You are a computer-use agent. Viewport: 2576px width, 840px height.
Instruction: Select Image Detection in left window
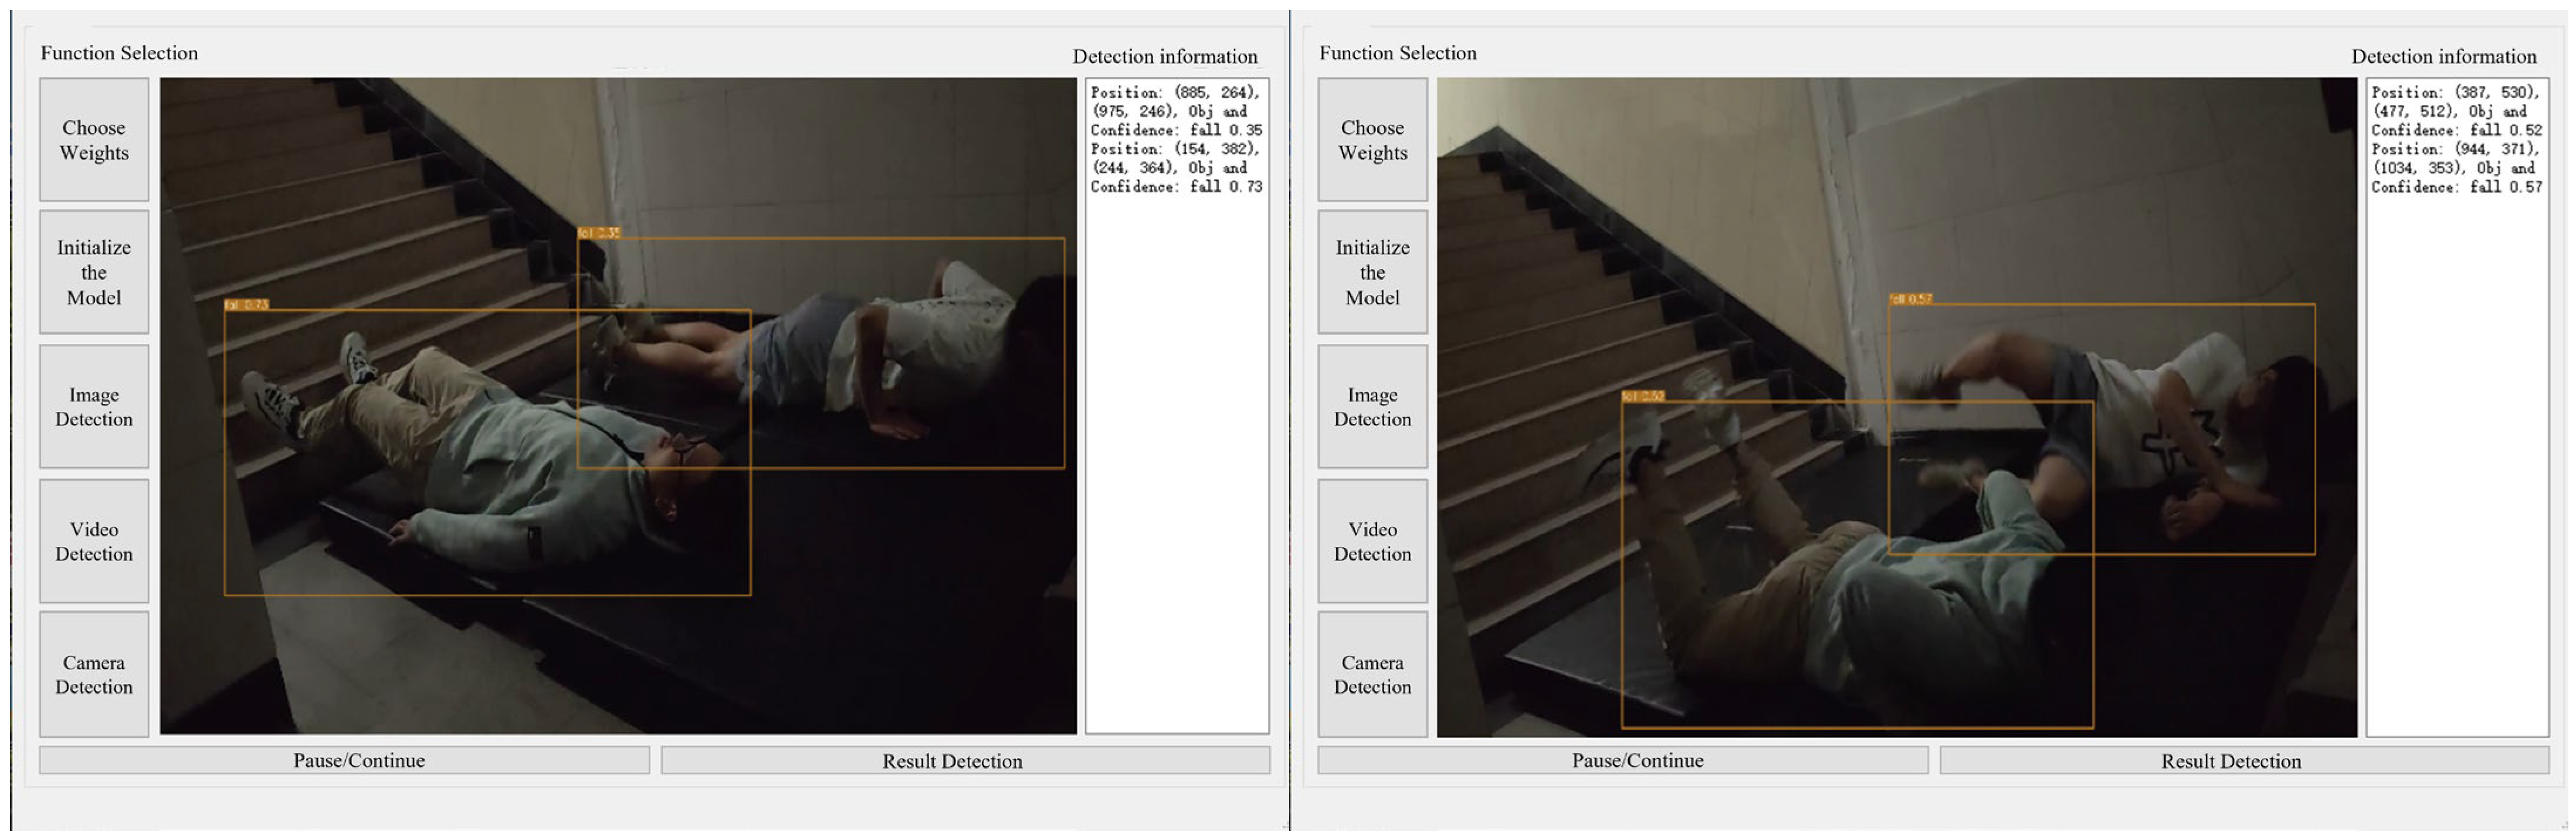point(94,407)
